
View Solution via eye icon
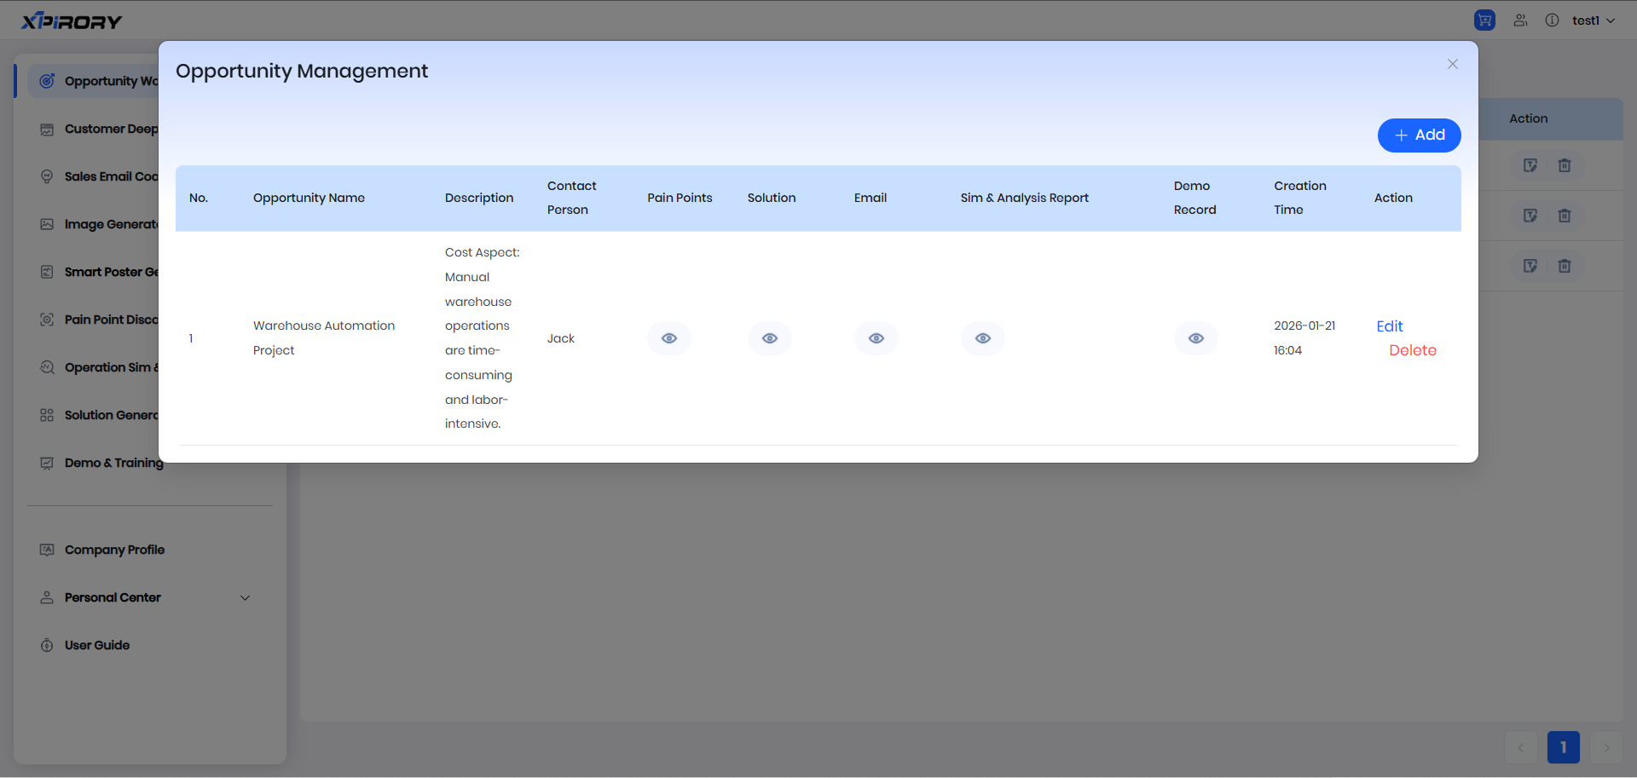[770, 338]
